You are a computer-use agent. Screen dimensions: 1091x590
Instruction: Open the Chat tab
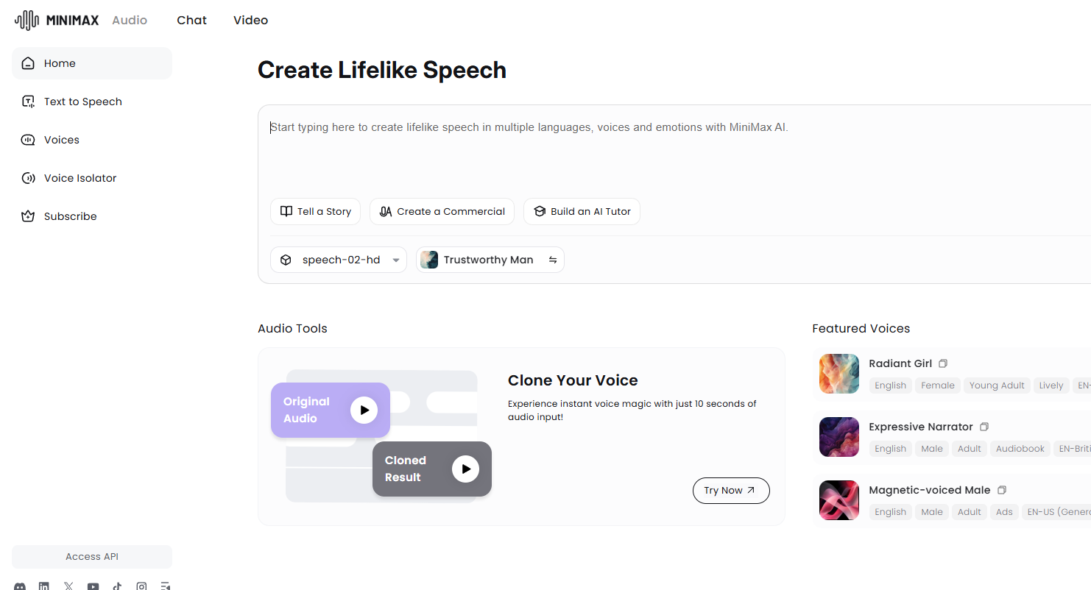(191, 21)
